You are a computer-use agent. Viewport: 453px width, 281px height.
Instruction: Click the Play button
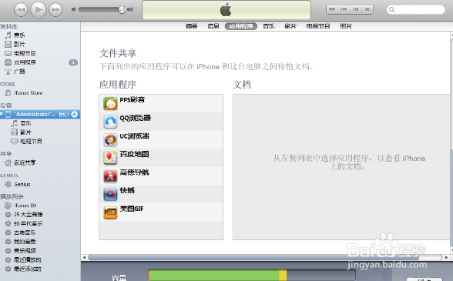tap(39, 9)
